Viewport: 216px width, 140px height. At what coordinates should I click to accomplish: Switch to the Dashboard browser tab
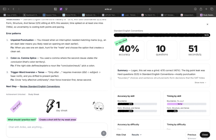coord(30,15)
